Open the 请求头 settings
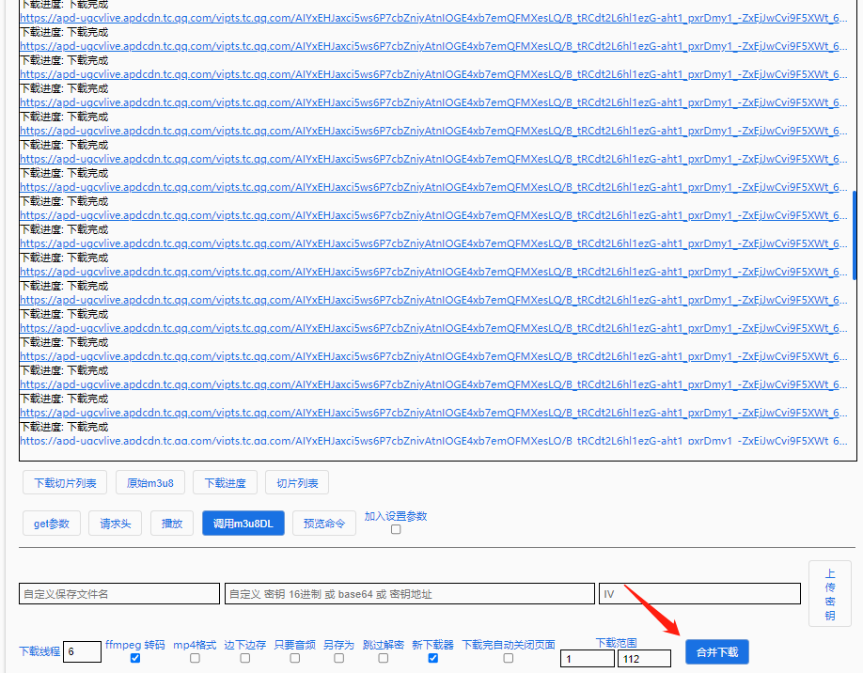 click(116, 524)
